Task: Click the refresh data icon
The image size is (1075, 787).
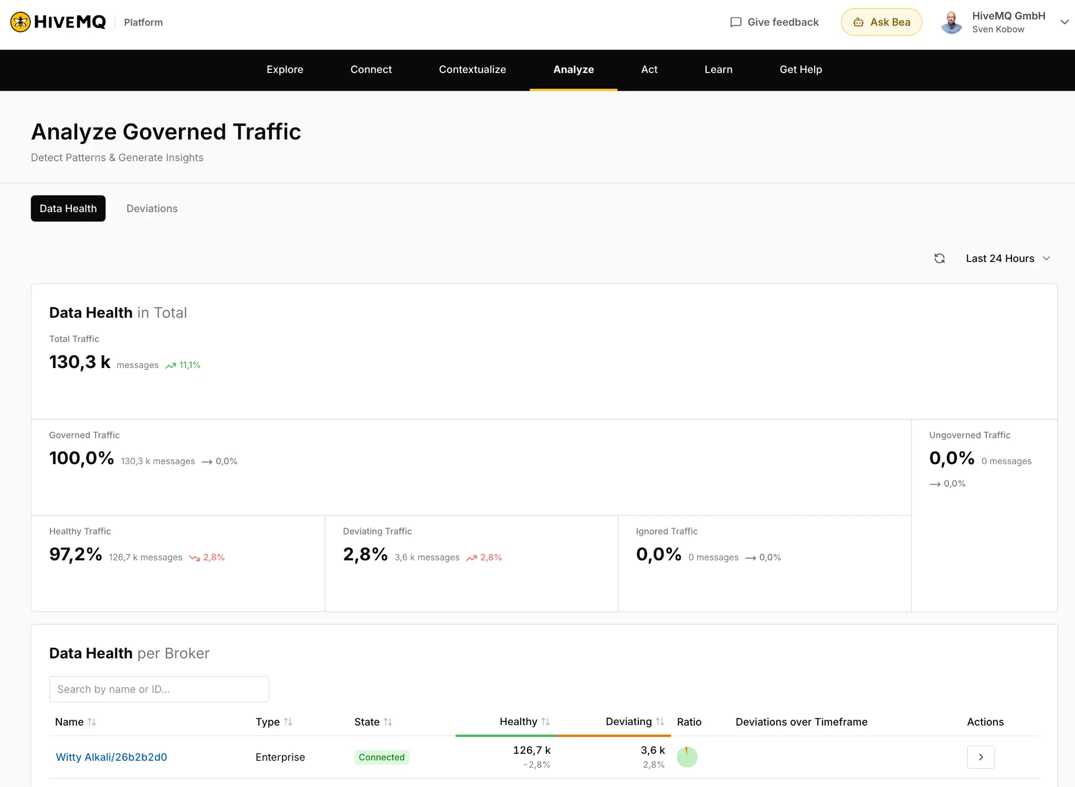Action: [x=940, y=258]
